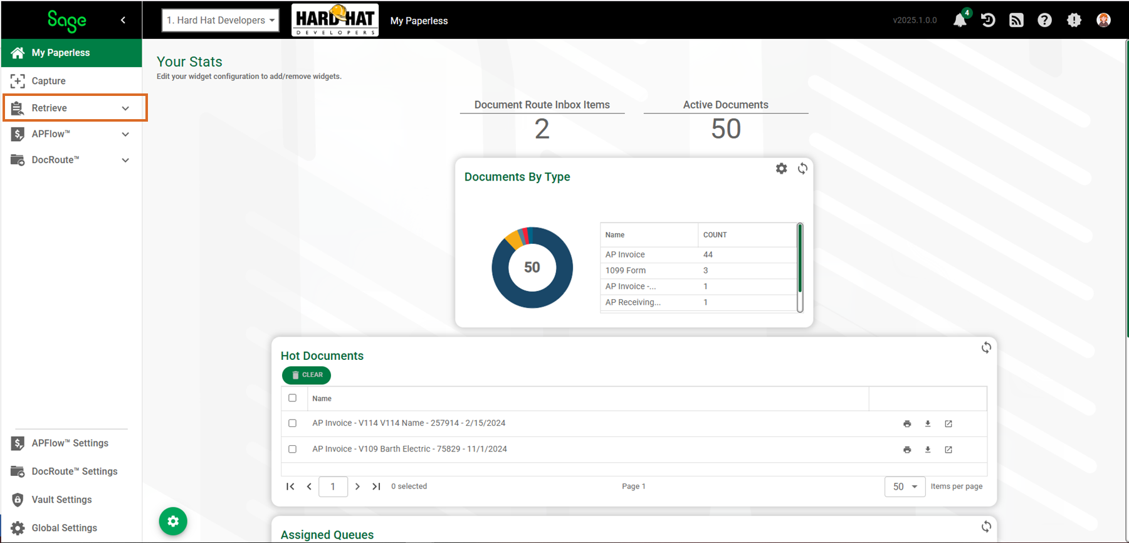The width and height of the screenshot is (1129, 543).
Task: Toggle the select-all checkbox in Hot Documents
Action: coord(292,398)
